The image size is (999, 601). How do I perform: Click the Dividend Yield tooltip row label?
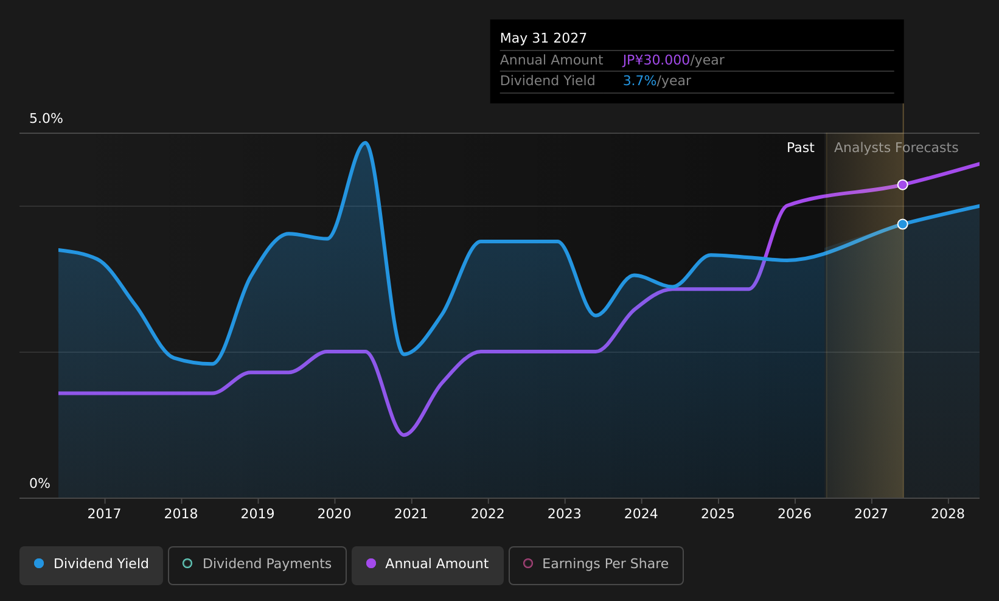click(x=548, y=81)
